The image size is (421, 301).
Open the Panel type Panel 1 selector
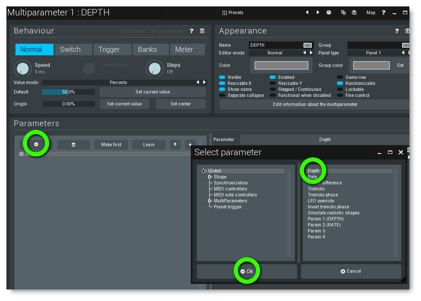click(x=373, y=53)
